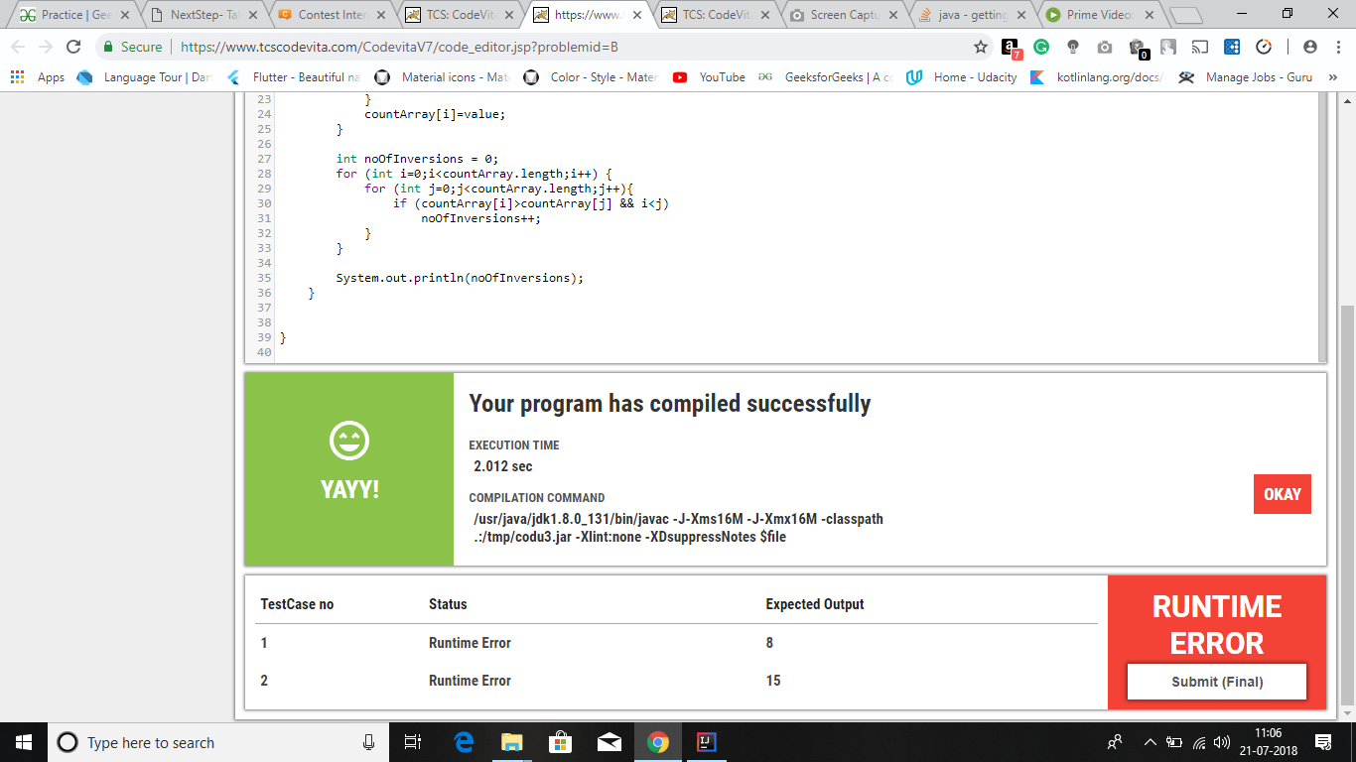Expand hidden icons in the system tray

coord(1149,742)
